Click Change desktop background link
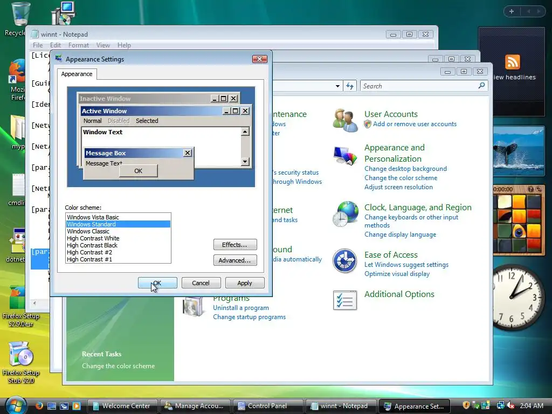 [405, 169]
